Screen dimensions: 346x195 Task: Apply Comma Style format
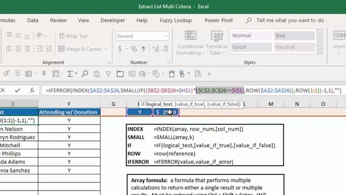pos(143,49)
